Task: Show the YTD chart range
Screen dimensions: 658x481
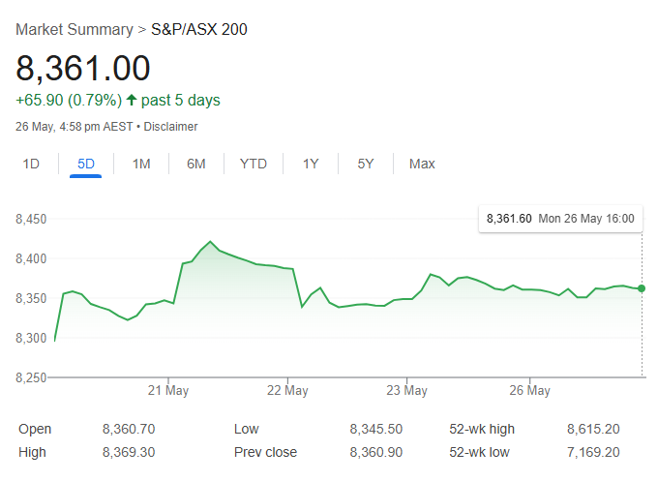Action: (254, 164)
